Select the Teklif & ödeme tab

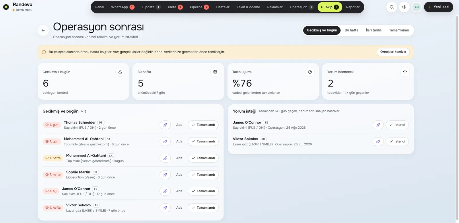pyautogui.click(x=248, y=7)
